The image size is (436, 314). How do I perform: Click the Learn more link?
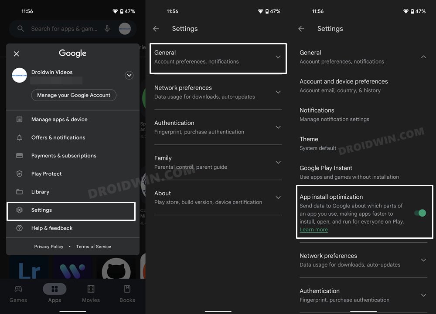(x=313, y=229)
